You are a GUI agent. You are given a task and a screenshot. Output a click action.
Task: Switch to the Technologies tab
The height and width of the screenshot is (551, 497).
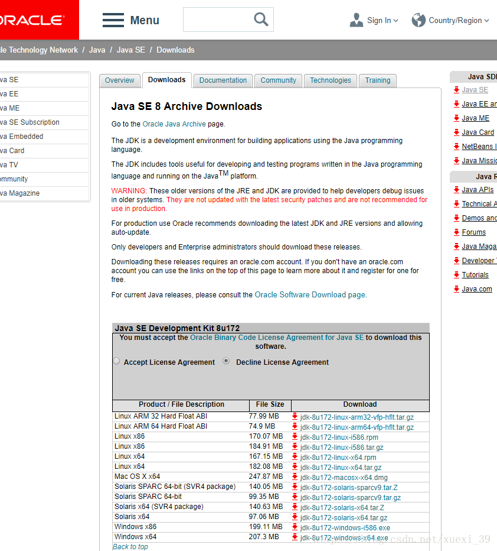[x=331, y=80]
